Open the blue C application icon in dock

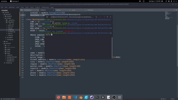(x=86, y=97)
